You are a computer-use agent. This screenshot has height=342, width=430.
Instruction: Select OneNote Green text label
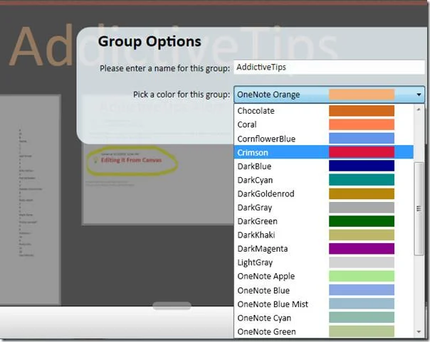[x=266, y=331]
